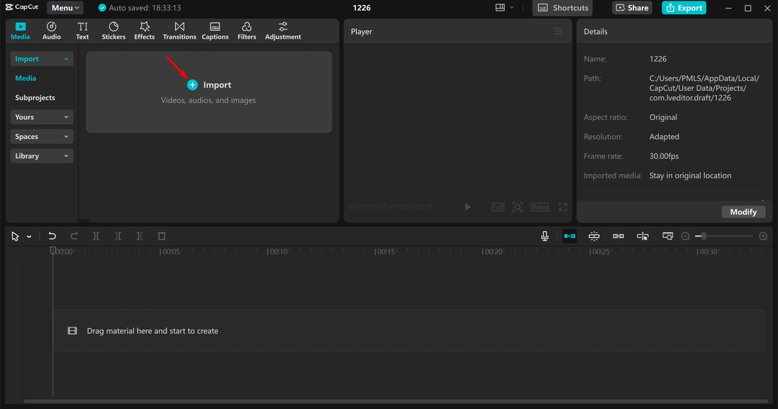Click the Full quality button
The width and height of the screenshot is (778, 409).
(x=498, y=207)
